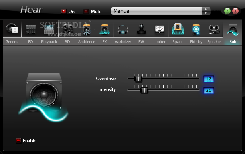The image size is (245, 154).
Task: Click the Overdrive value display 12
Action: pyautogui.click(x=209, y=79)
